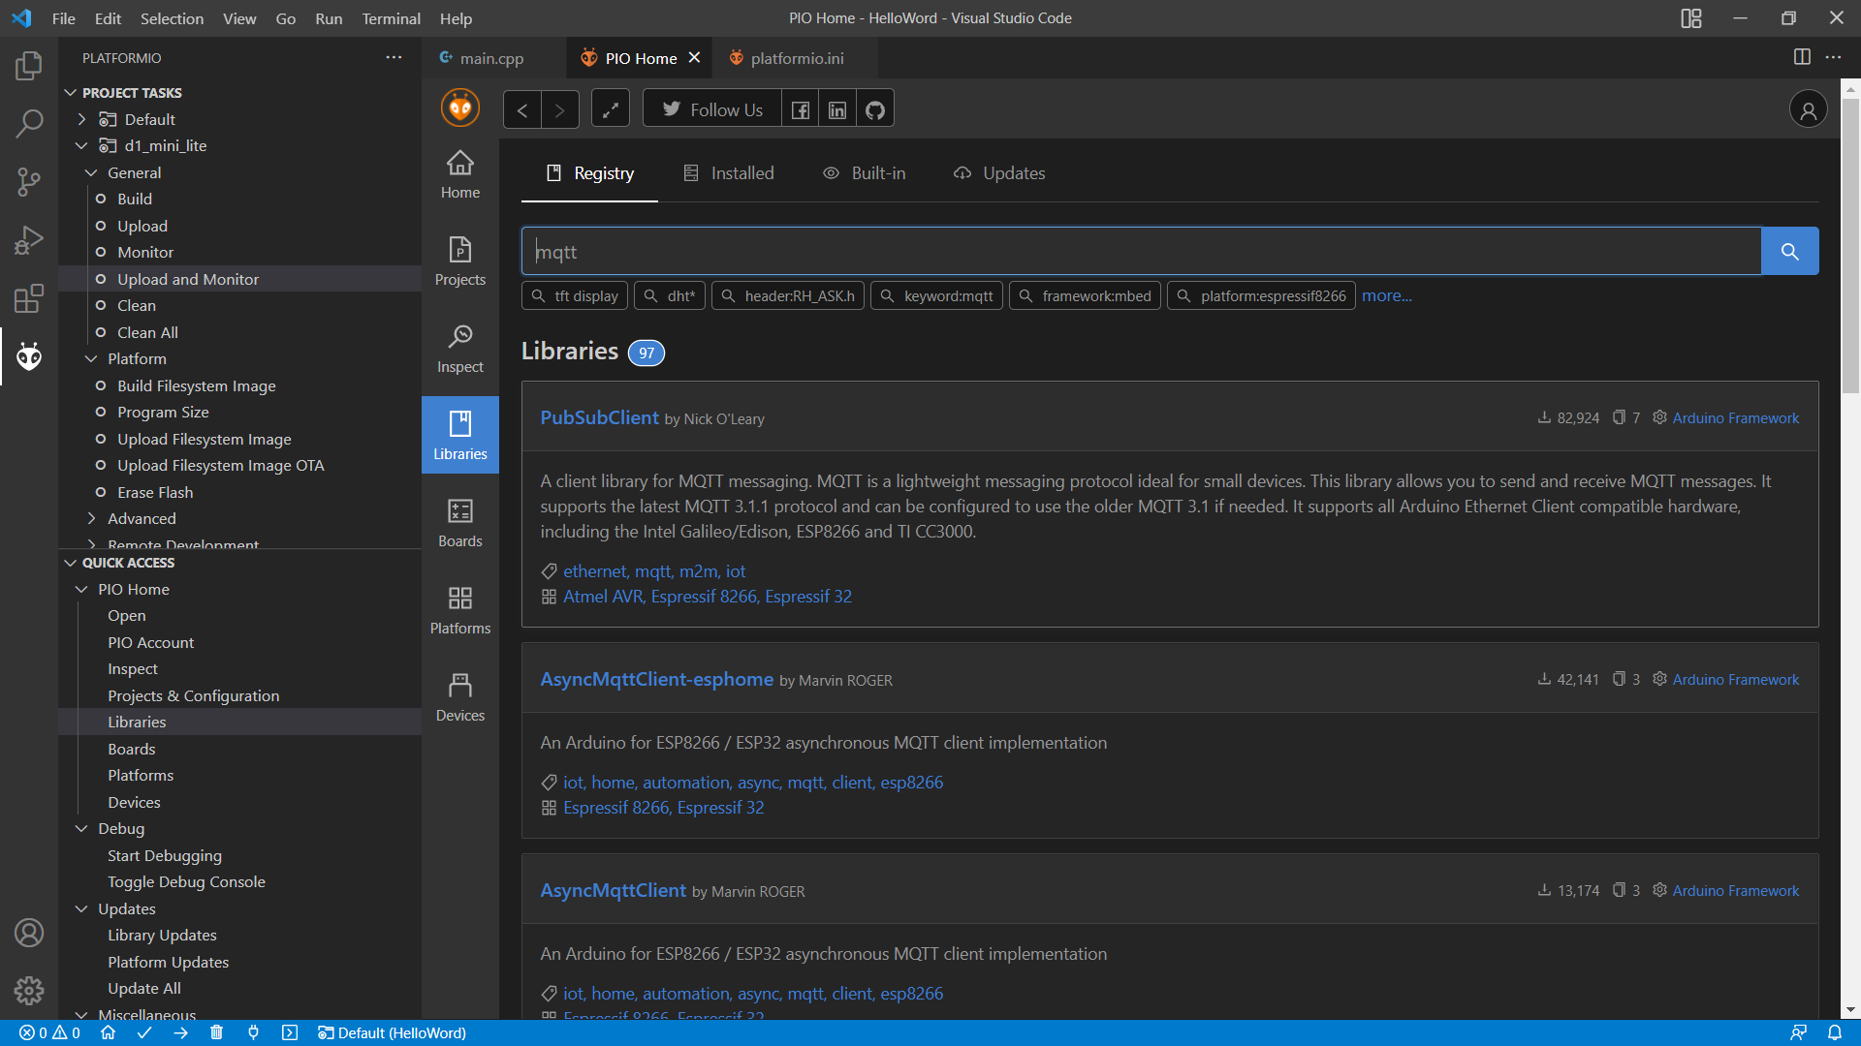
Task: Open PIO account profile icon
Action: coord(1809,109)
